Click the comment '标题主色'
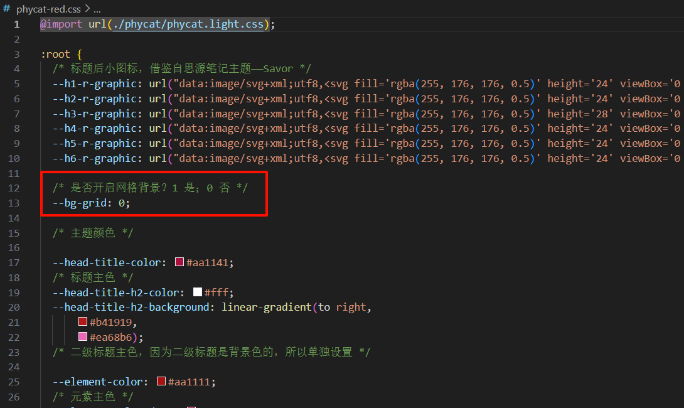The height and width of the screenshot is (408, 684). (x=92, y=277)
